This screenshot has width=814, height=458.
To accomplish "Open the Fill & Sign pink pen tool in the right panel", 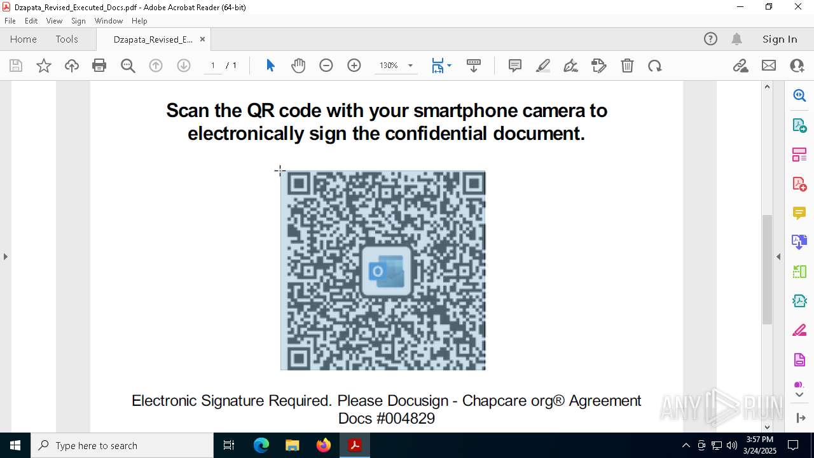I will (799, 331).
